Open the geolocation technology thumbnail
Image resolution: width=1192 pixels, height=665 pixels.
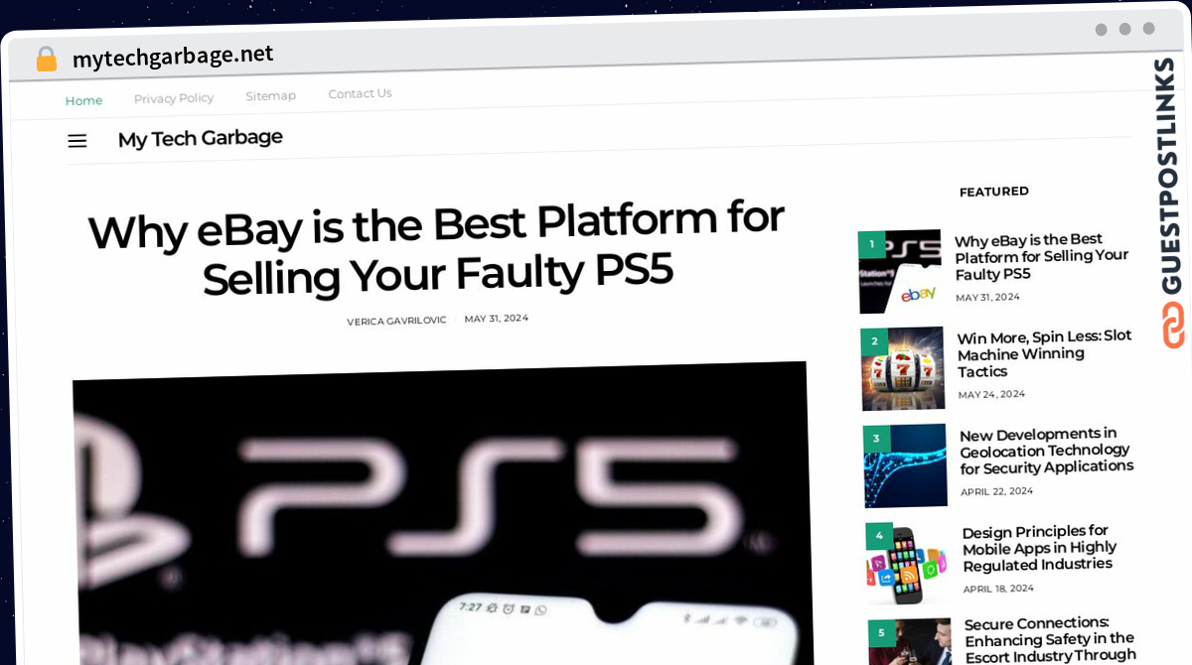click(x=906, y=465)
